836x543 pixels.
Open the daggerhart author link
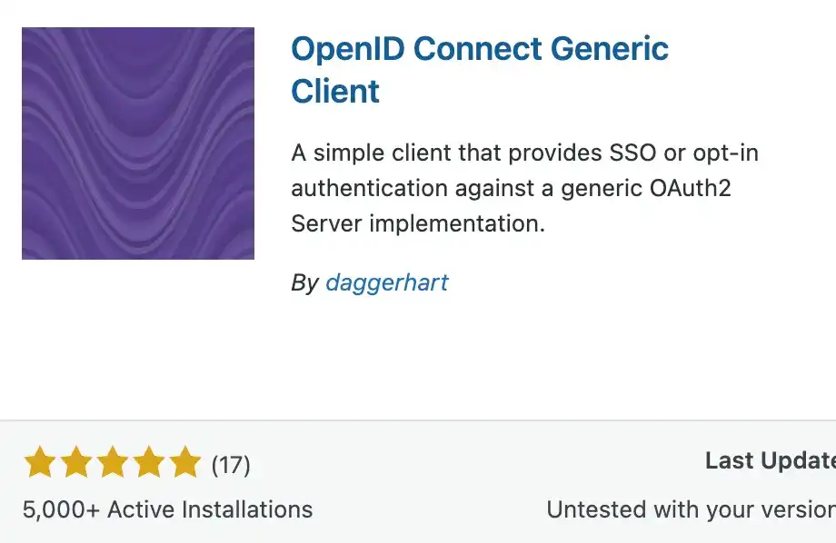point(386,282)
